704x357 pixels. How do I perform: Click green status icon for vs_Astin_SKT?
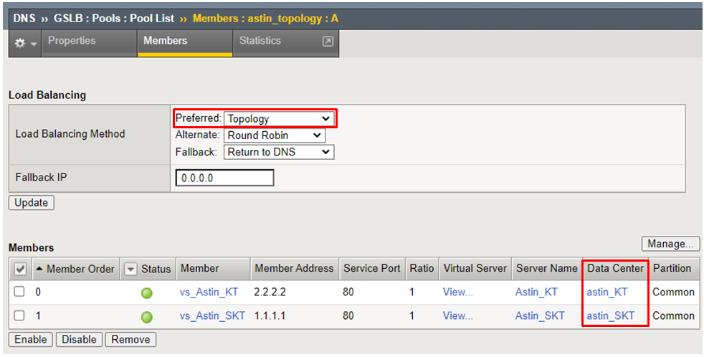pyautogui.click(x=147, y=317)
